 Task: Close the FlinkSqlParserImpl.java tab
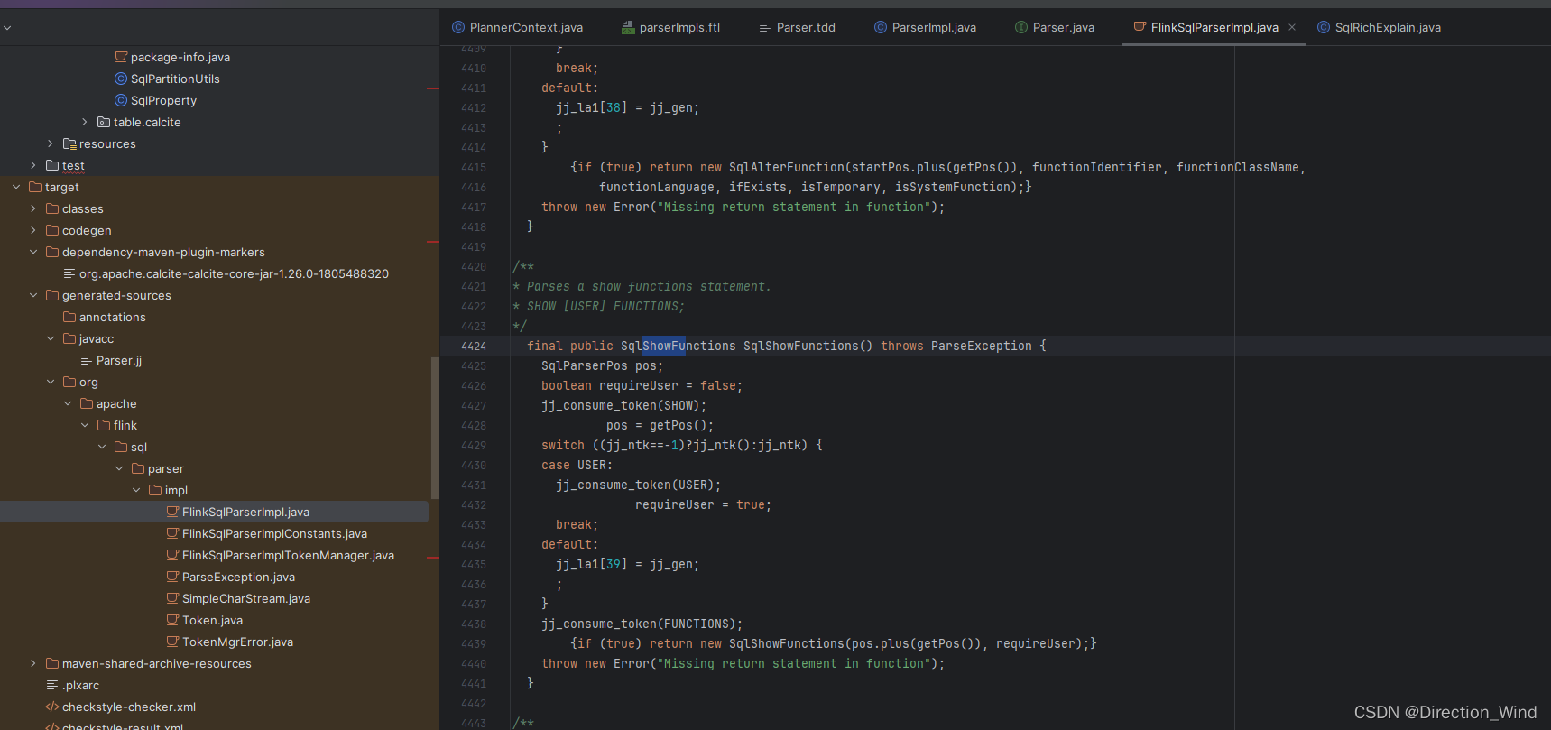(x=1292, y=27)
